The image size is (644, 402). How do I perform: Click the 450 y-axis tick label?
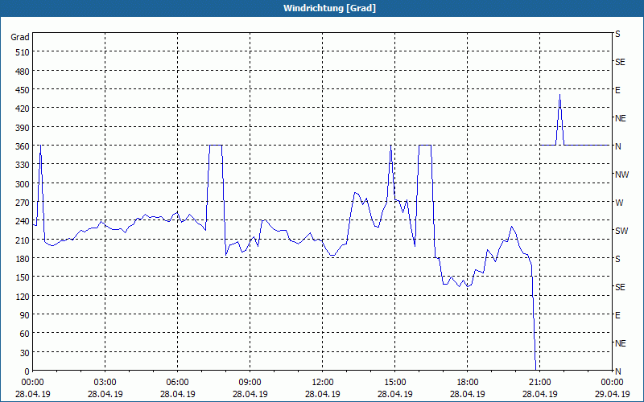point(23,90)
